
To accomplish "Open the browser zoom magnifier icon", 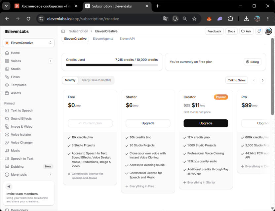I will 185,19.
